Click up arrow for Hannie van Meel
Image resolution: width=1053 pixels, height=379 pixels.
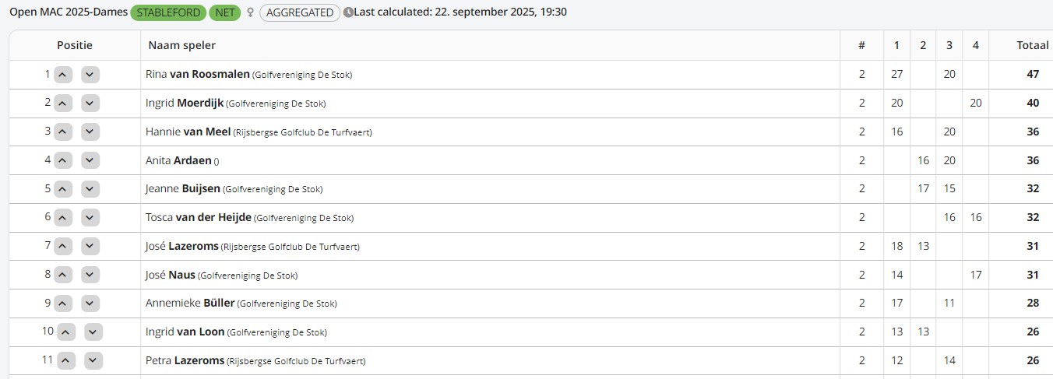coord(63,132)
